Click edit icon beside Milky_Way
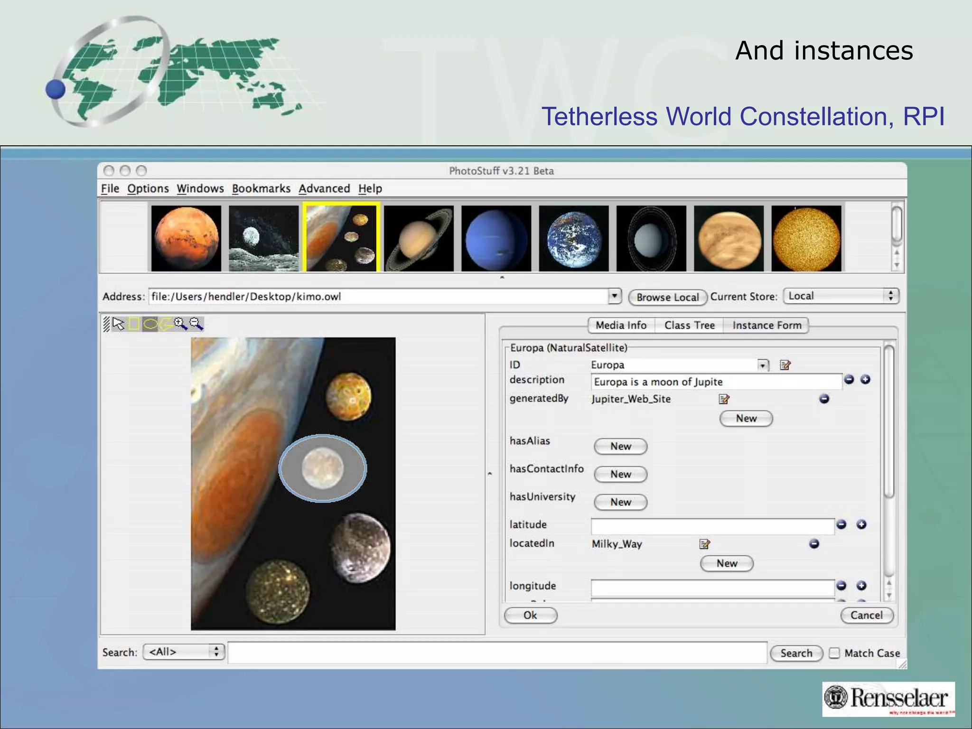 pos(705,544)
